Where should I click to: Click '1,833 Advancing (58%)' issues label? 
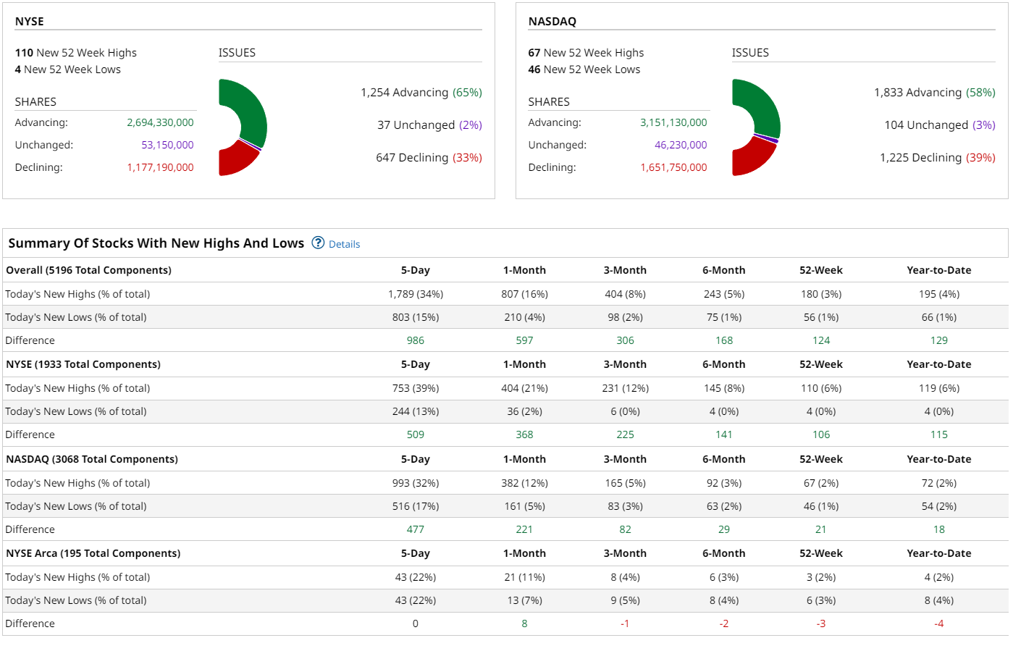(x=935, y=92)
